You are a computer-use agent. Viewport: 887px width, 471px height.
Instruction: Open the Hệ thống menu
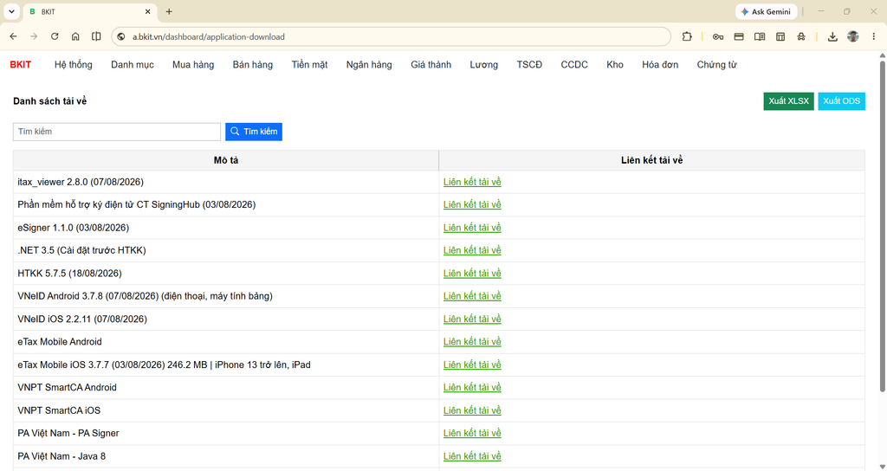[74, 65]
